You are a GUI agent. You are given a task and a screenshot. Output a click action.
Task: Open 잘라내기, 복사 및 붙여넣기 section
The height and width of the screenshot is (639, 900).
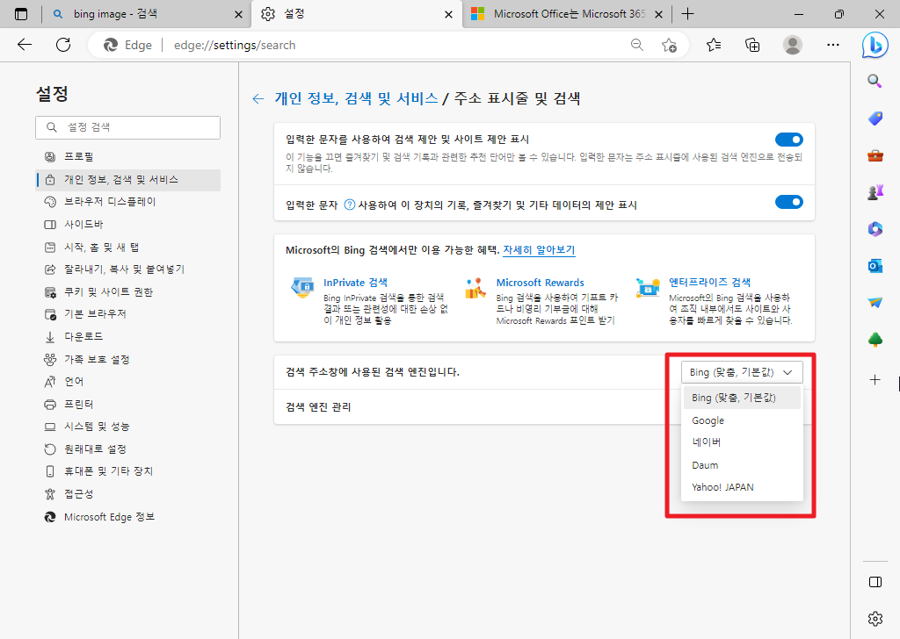coord(128,269)
